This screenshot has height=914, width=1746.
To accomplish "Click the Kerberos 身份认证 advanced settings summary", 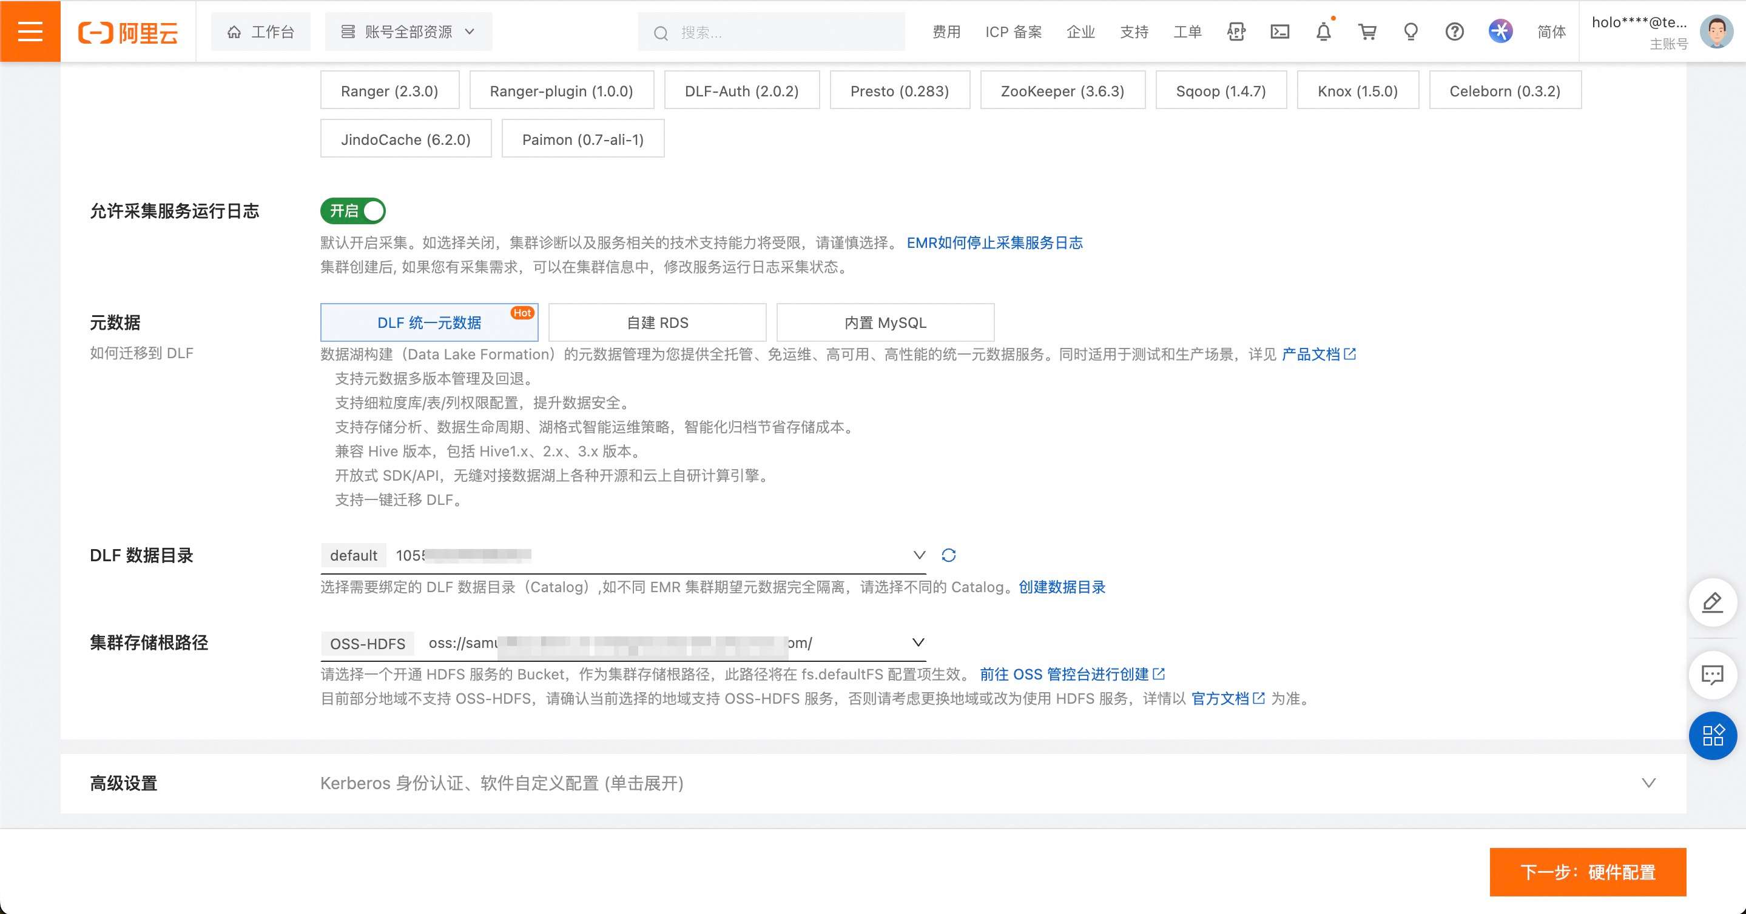I will point(502,783).
